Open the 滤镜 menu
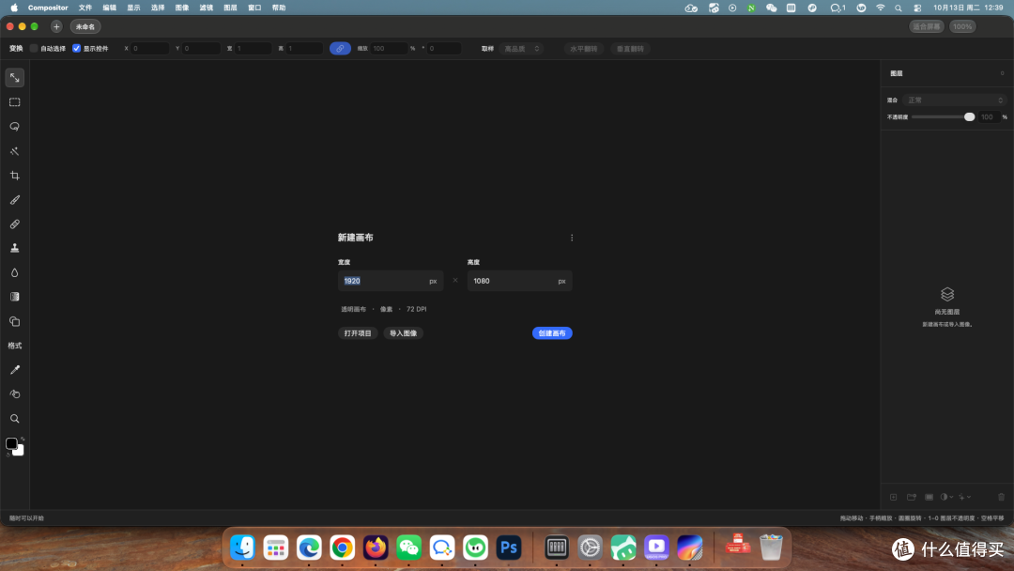This screenshot has width=1014, height=571. click(207, 8)
